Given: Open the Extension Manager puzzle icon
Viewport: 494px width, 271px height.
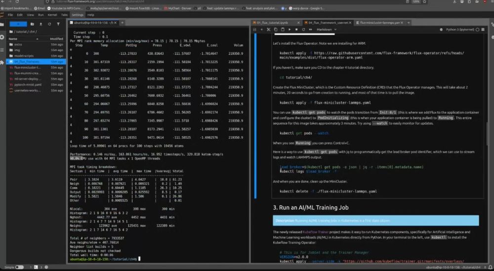Looking at the screenshot, I should click(2, 63).
